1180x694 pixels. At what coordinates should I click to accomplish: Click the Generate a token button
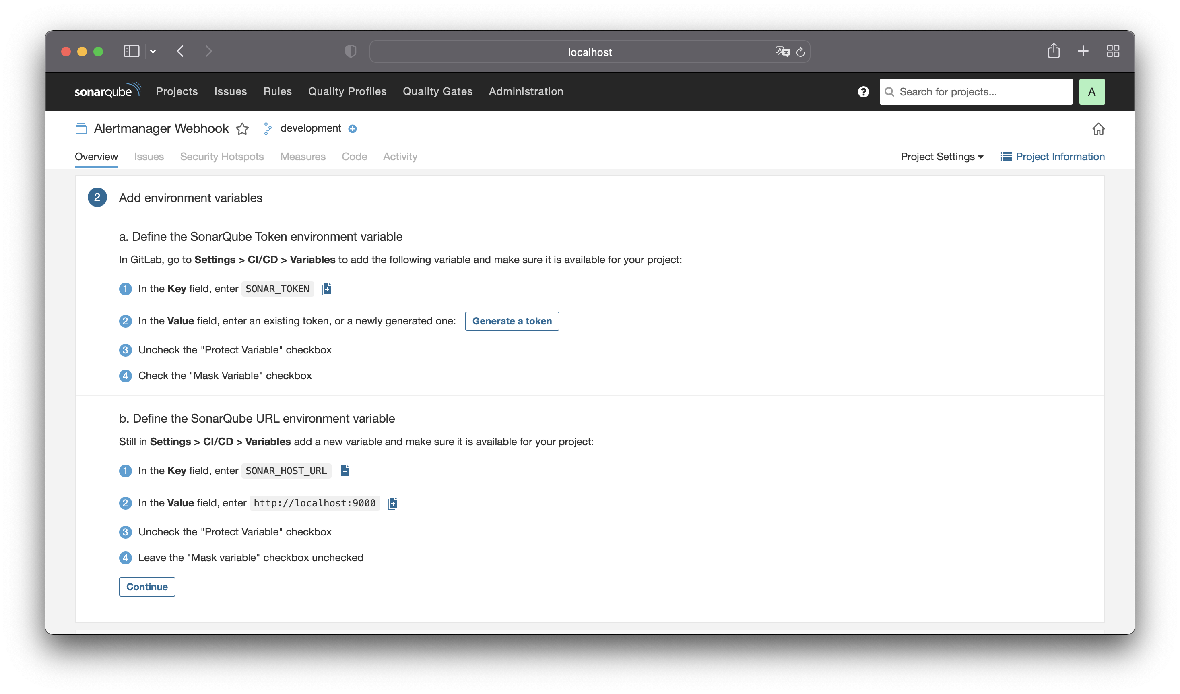click(512, 321)
